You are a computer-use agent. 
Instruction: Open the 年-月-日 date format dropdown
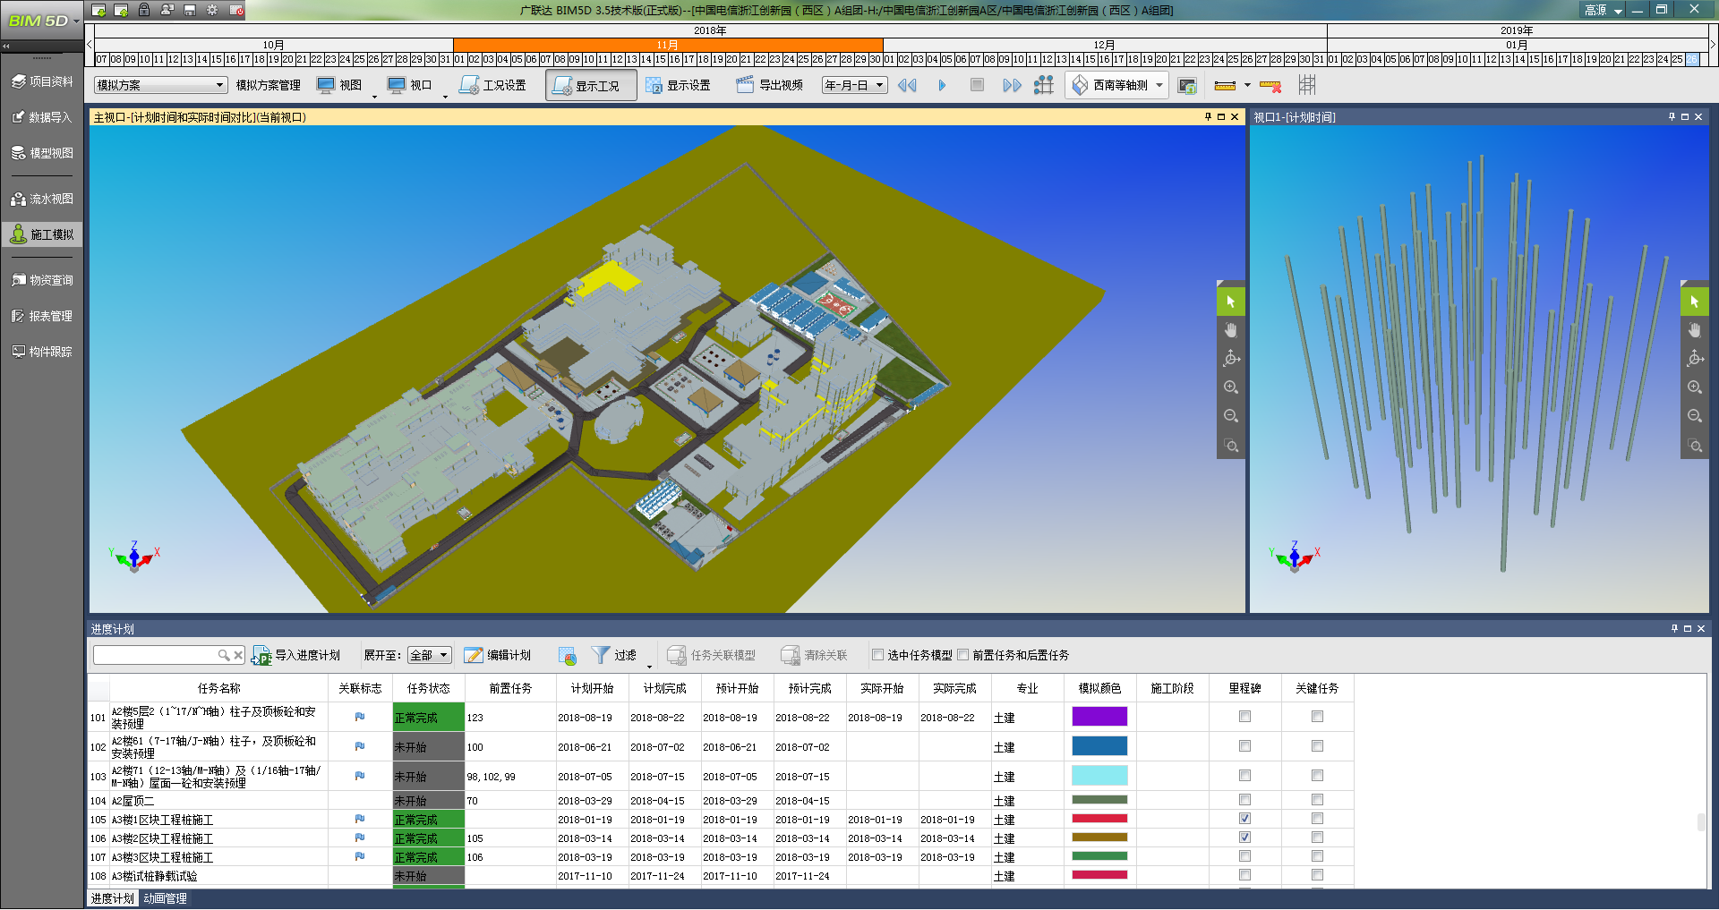(x=854, y=85)
